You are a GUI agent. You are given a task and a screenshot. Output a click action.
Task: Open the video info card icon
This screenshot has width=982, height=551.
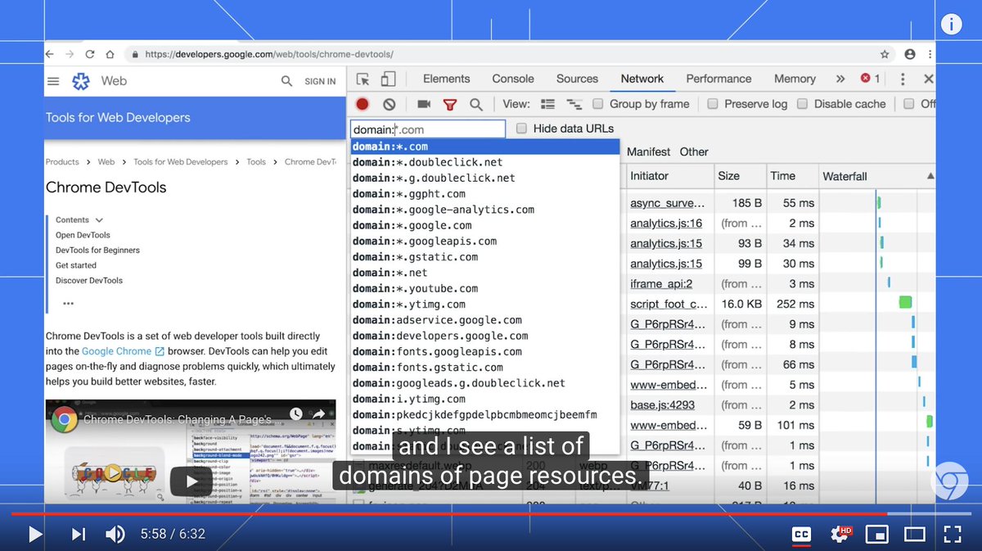tap(951, 25)
